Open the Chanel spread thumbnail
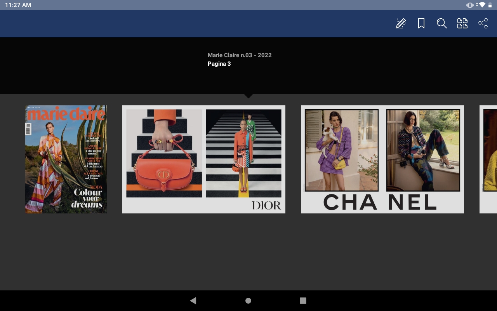Viewport: 497px width, 311px height. point(382,159)
